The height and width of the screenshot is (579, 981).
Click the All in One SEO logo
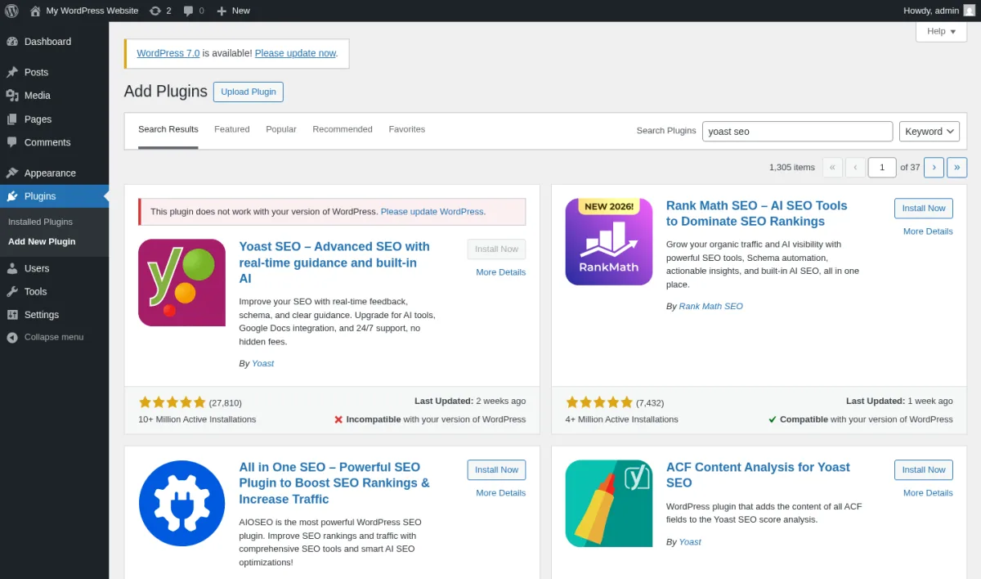[x=181, y=503]
